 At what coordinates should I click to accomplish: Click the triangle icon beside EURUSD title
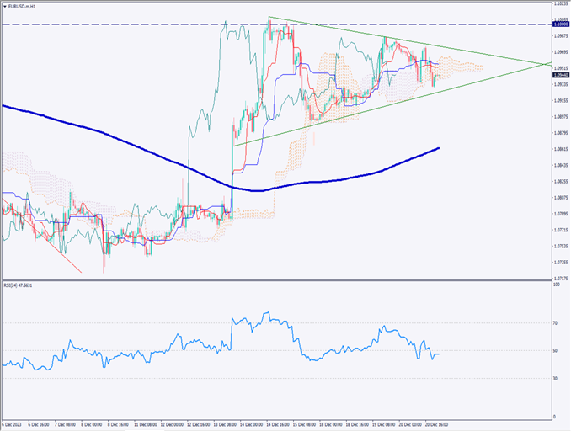pos(5,6)
